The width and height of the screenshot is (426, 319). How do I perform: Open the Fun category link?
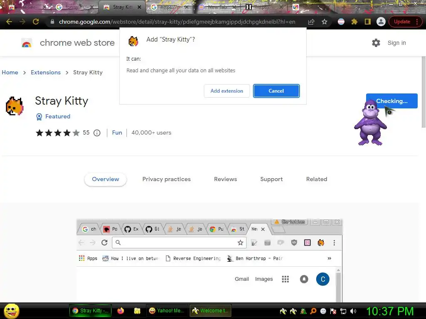(117, 133)
